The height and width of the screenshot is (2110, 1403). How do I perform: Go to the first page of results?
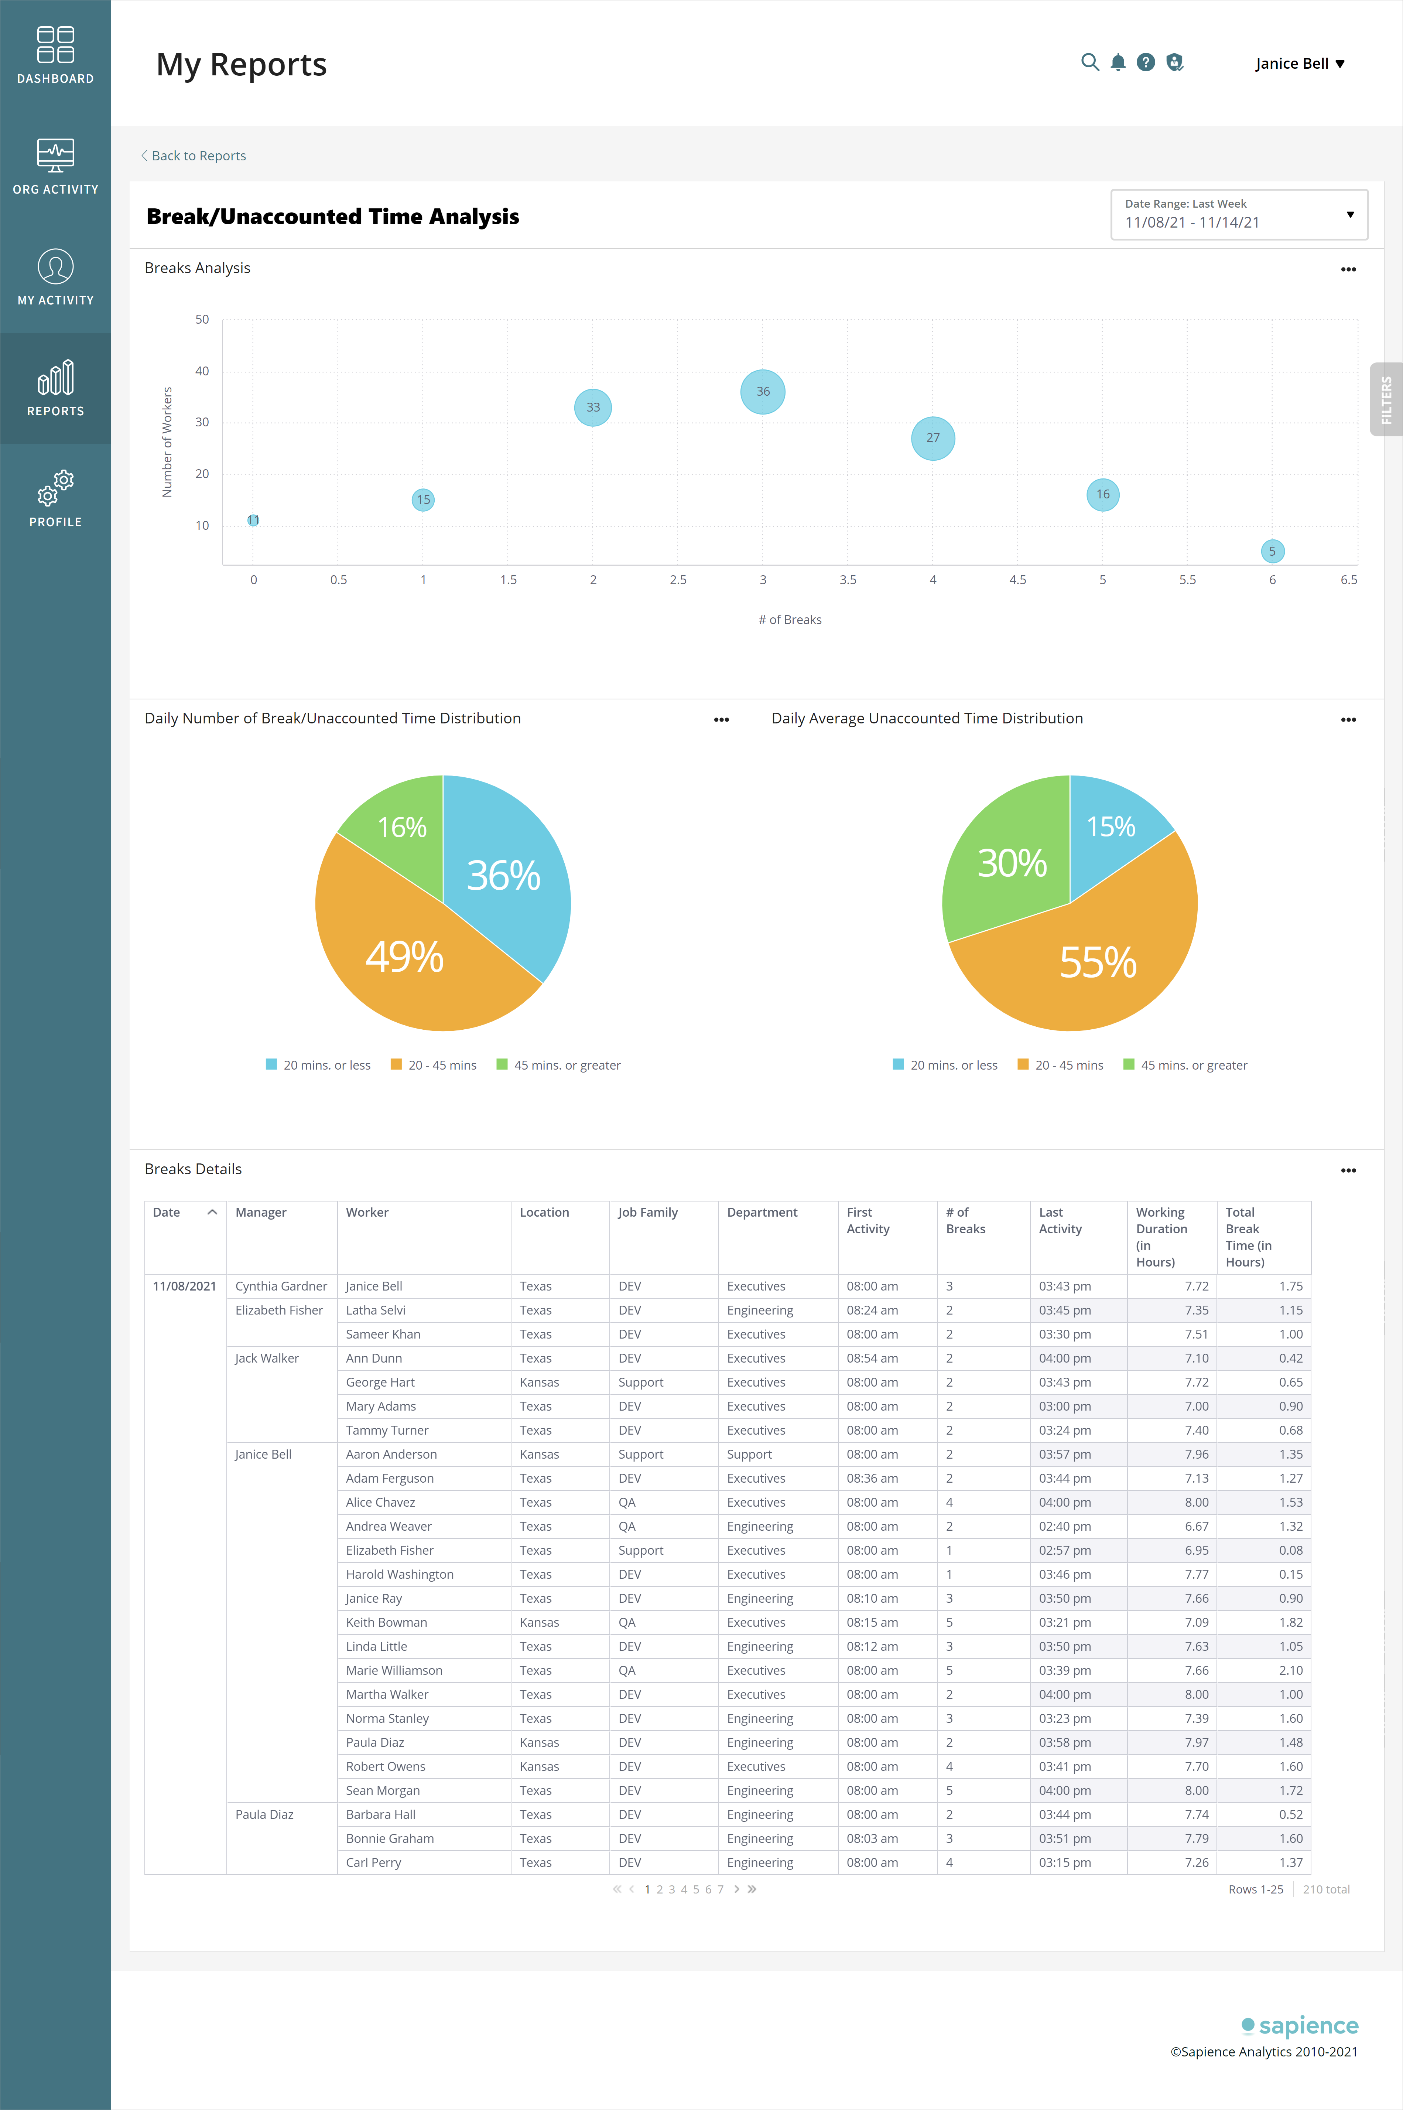click(x=616, y=1889)
